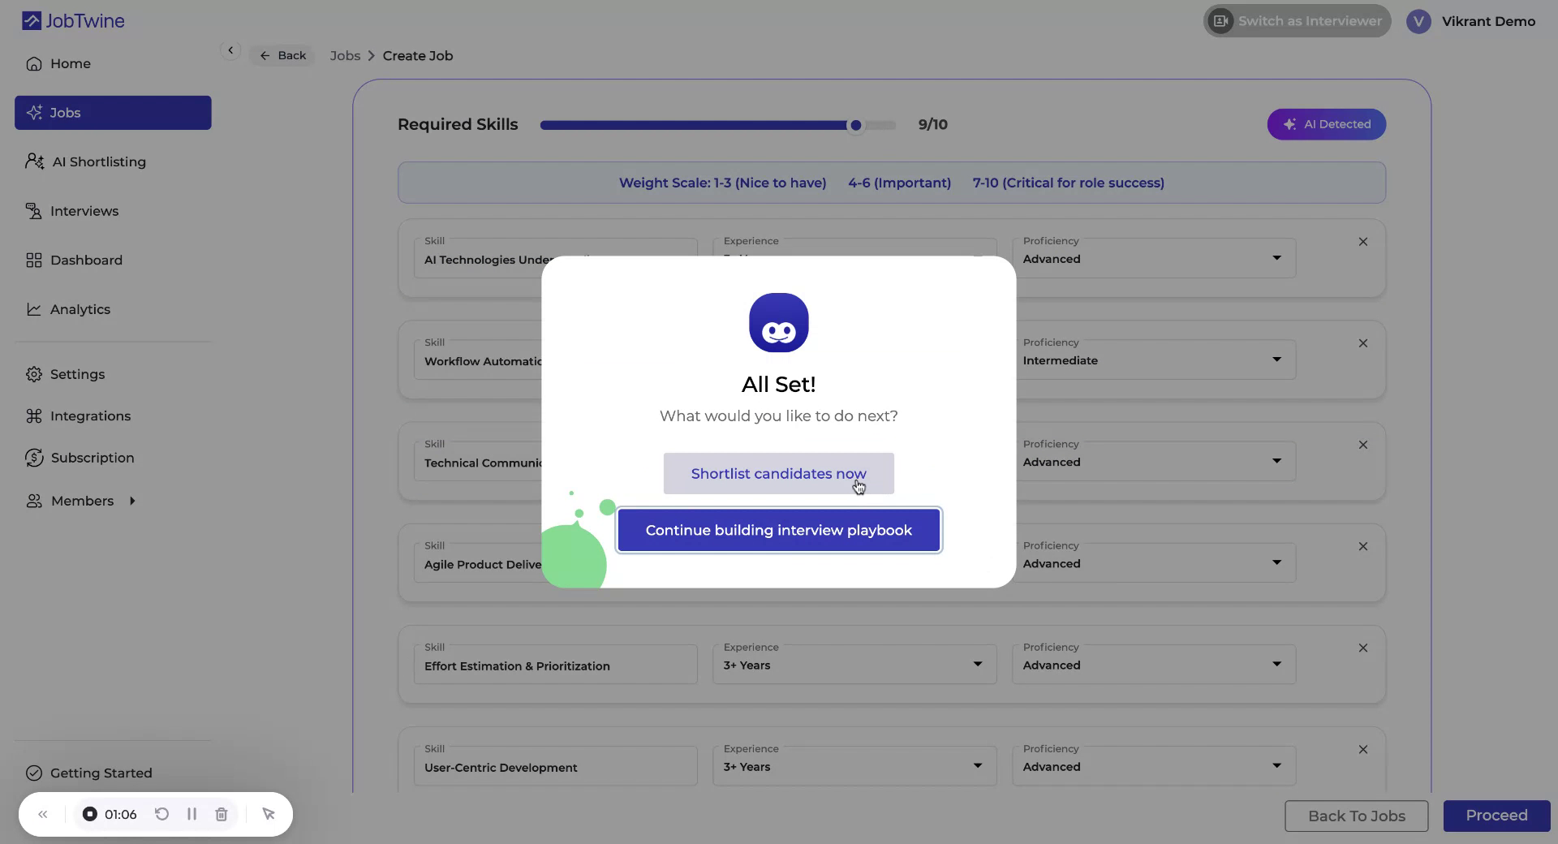The image size is (1558, 844).
Task: Open AI Shortlisting from the sidebar
Action: point(33,161)
